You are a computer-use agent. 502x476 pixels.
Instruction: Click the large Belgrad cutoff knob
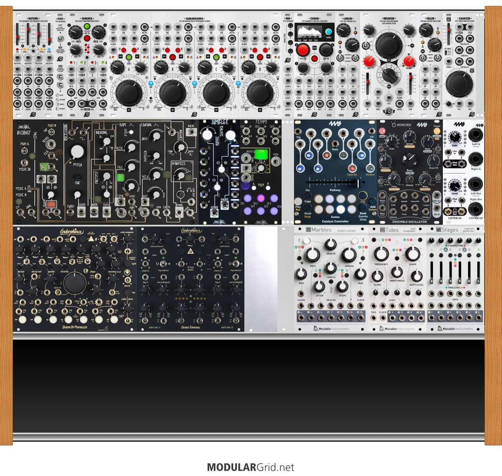[x=389, y=45]
